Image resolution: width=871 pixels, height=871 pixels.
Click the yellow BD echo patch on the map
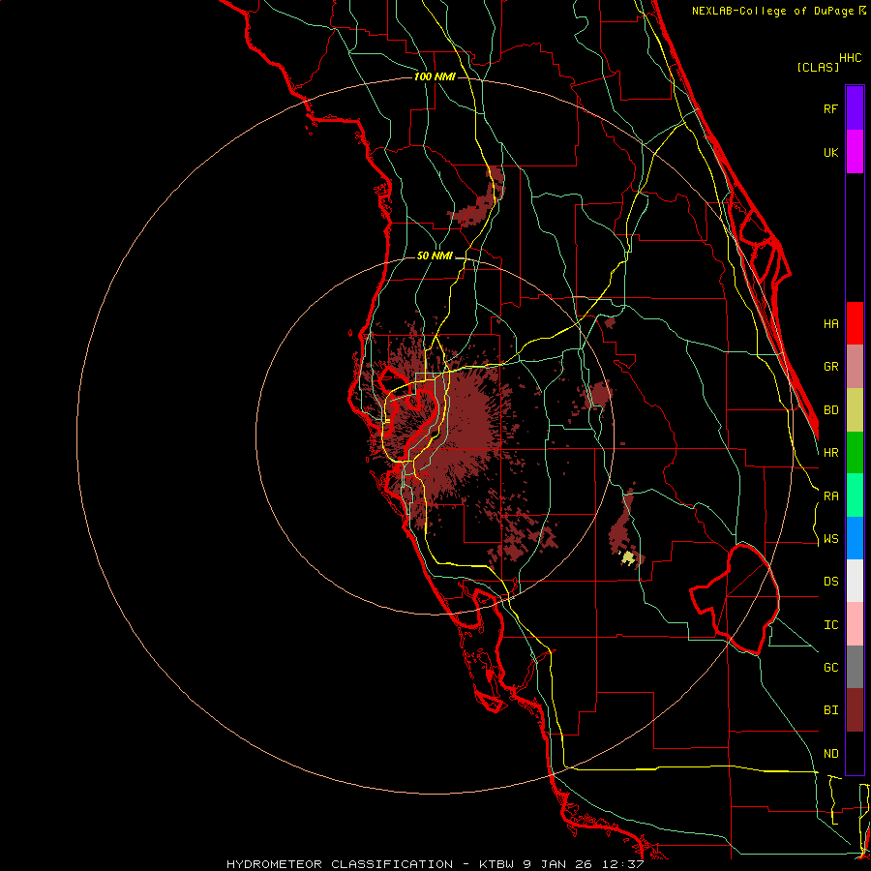click(x=628, y=557)
